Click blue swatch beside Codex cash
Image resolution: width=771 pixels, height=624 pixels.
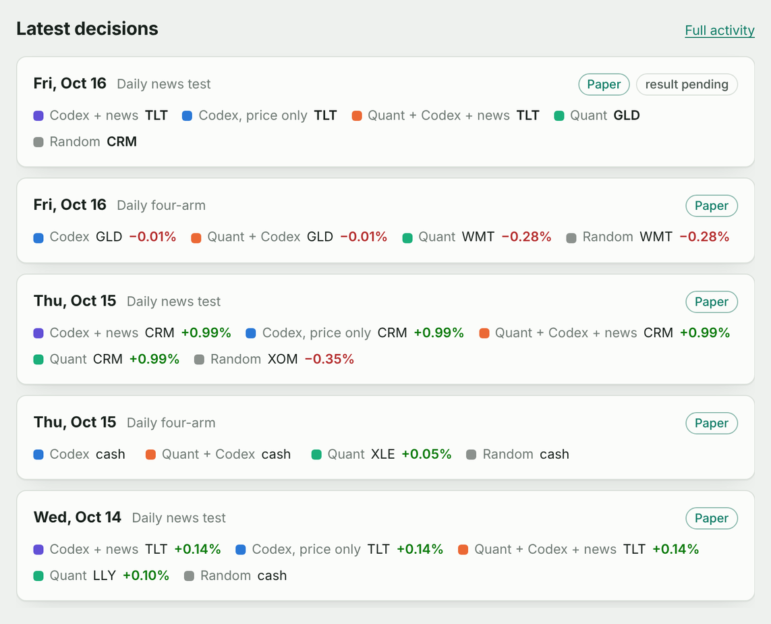click(38, 455)
